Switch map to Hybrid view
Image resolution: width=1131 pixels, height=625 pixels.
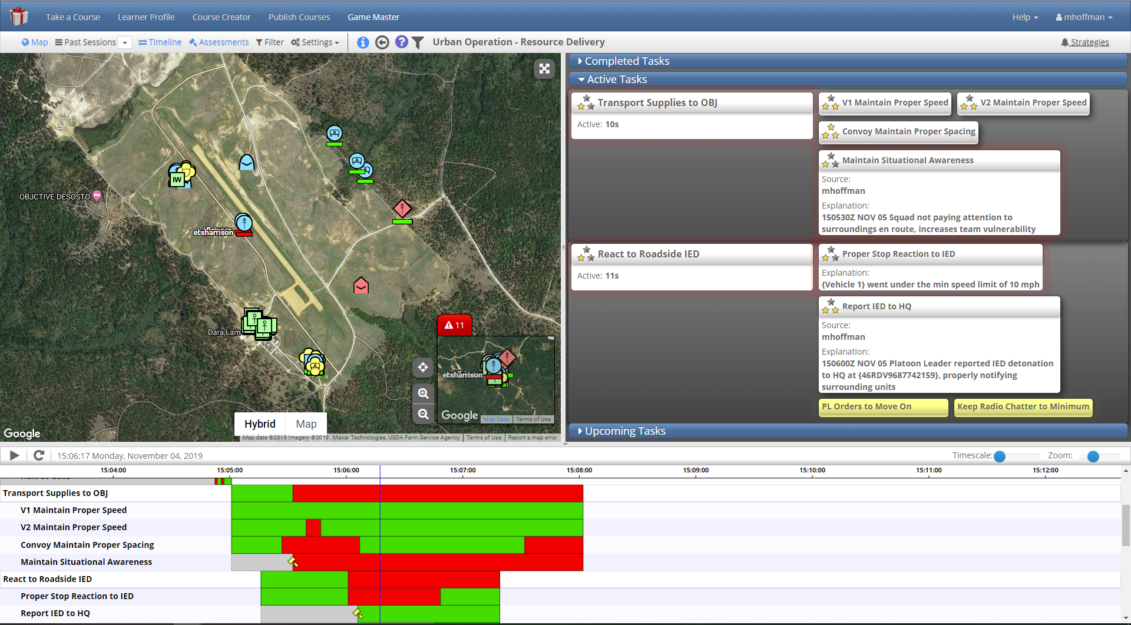260,424
